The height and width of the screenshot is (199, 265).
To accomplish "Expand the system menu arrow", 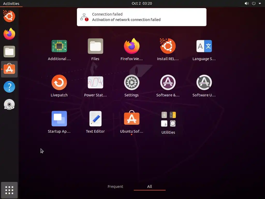I will point(260,3).
